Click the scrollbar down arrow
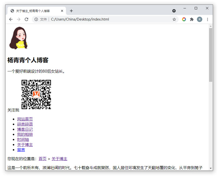The height and width of the screenshot is (176, 218). (211, 168)
